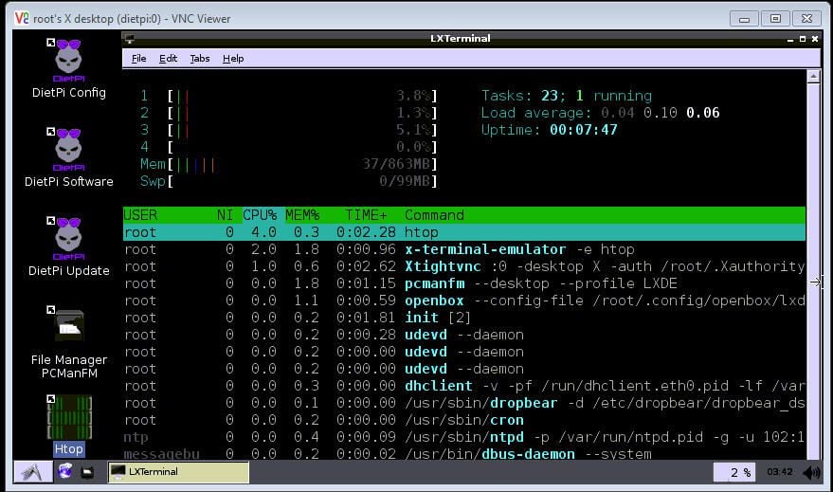Open the DietPi Update desktop icon
Image resolution: width=833 pixels, height=492 pixels.
pyautogui.click(x=68, y=247)
